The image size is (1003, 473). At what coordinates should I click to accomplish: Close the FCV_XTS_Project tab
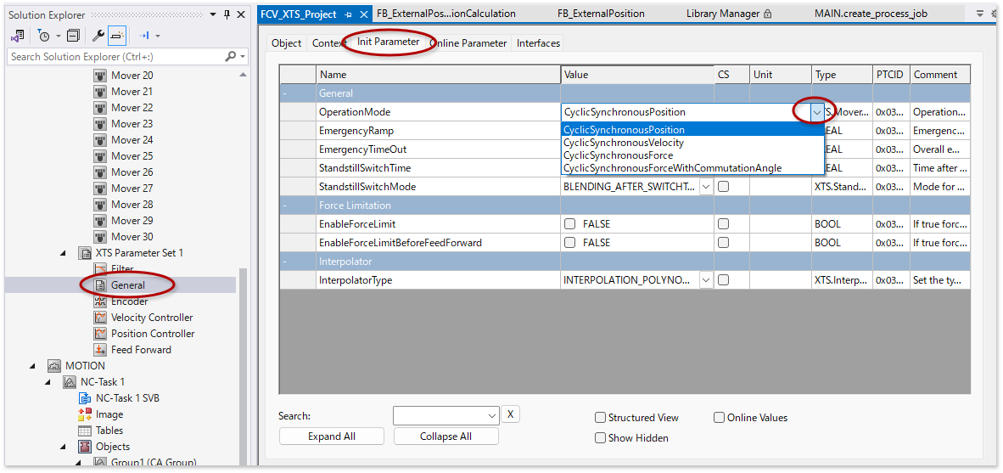pyautogui.click(x=363, y=14)
